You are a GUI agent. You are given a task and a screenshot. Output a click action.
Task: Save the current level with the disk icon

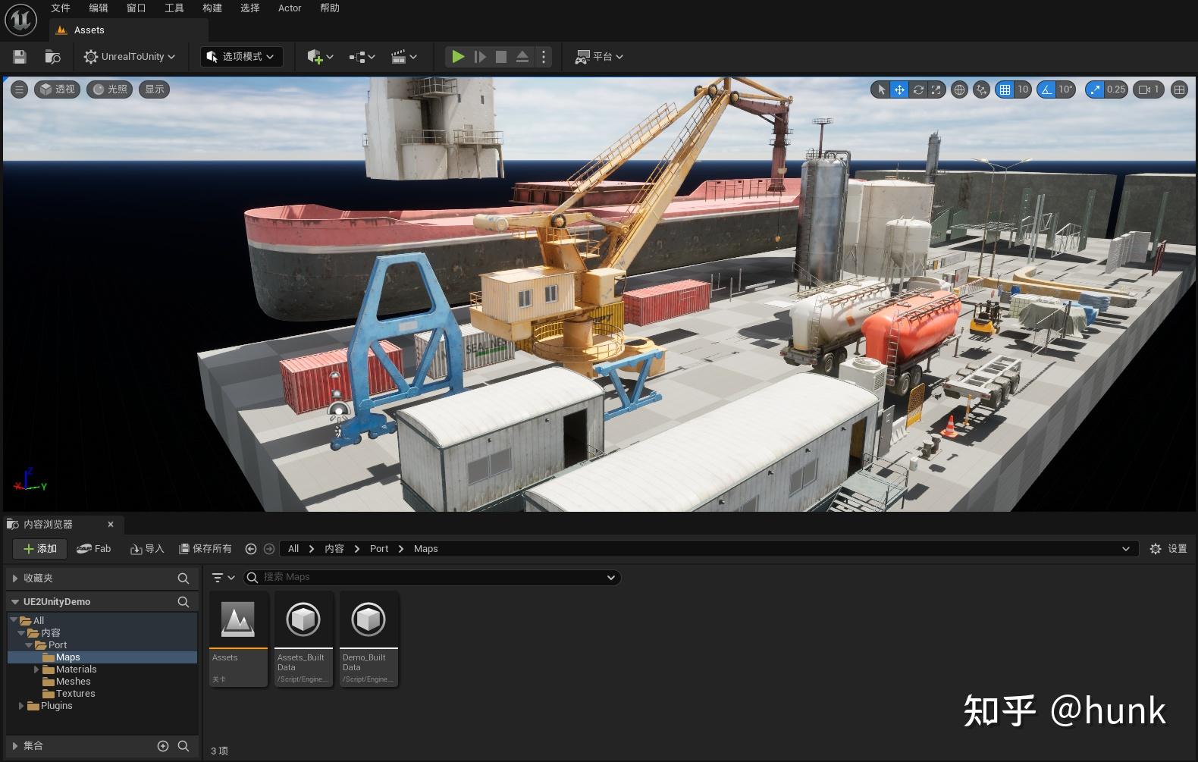[x=20, y=57]
